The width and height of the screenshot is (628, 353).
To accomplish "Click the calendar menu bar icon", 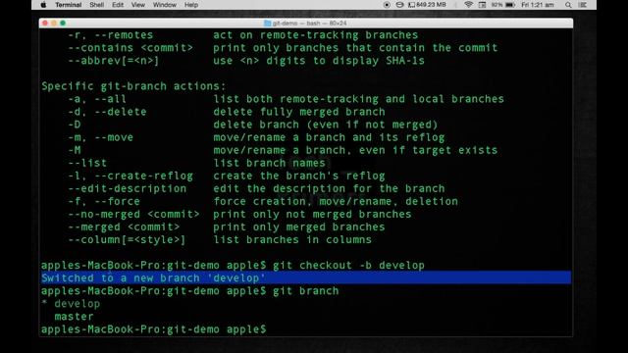I will [x=482, y=5].
